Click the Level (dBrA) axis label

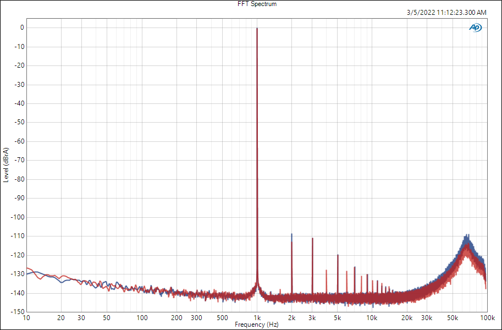(x=6, y=165)
